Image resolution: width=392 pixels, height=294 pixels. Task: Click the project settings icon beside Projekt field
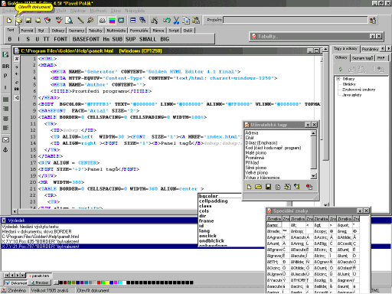373,20
